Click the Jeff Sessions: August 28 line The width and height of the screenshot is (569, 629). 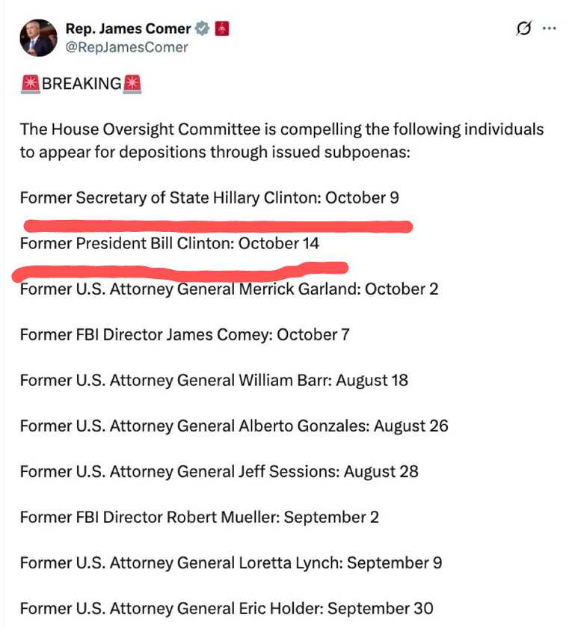point(219,471)
